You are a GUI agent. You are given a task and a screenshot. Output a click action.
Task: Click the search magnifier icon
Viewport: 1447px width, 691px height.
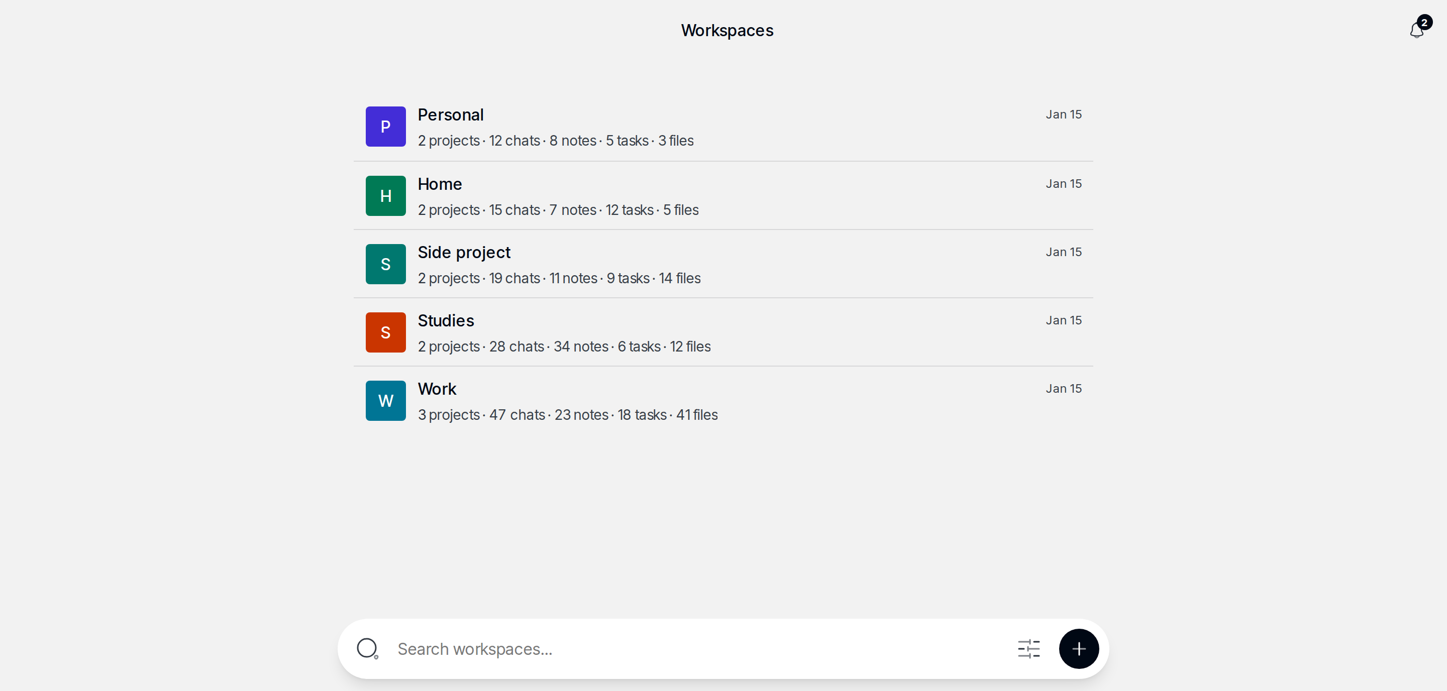(367, 649)
